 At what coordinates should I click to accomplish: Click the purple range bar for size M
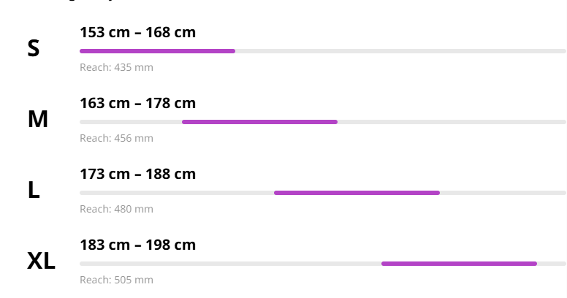[x=259, y=122]
